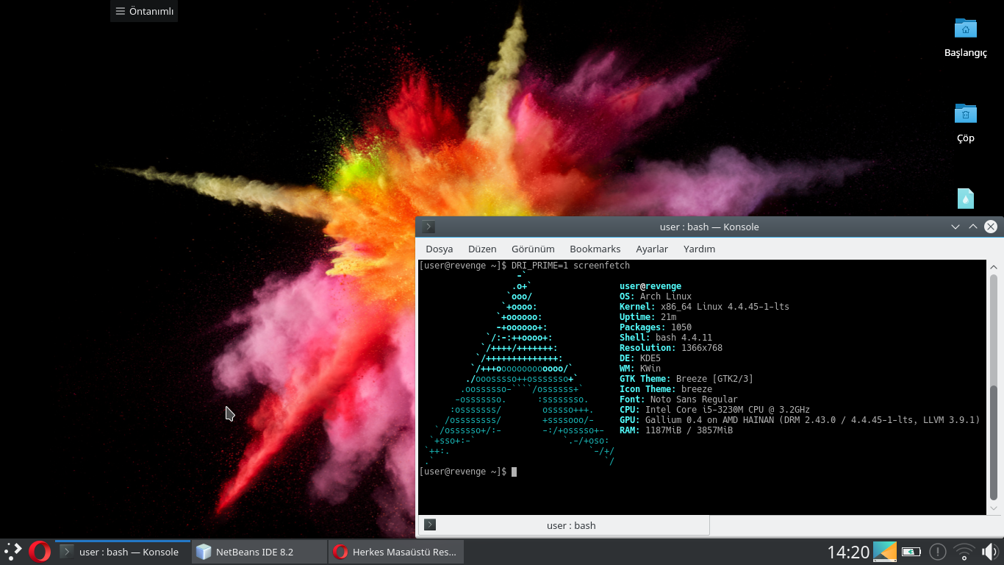
Task: Open the Wi-Fi network tray icon
Action: (x=964, y=552)
